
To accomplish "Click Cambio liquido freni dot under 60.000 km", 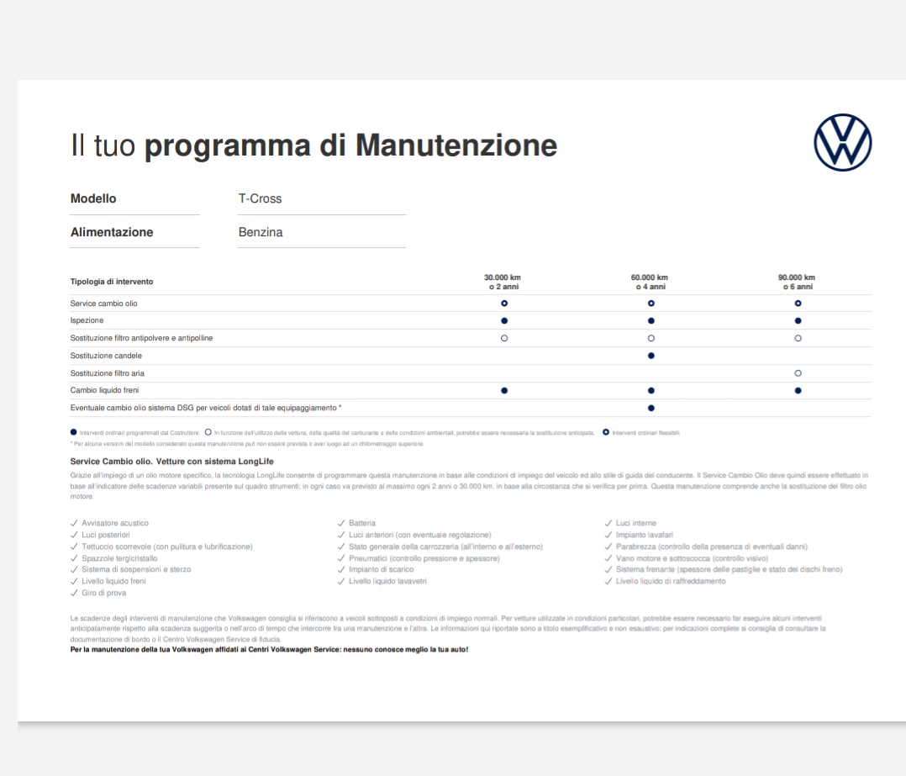I will coord(651,391).
